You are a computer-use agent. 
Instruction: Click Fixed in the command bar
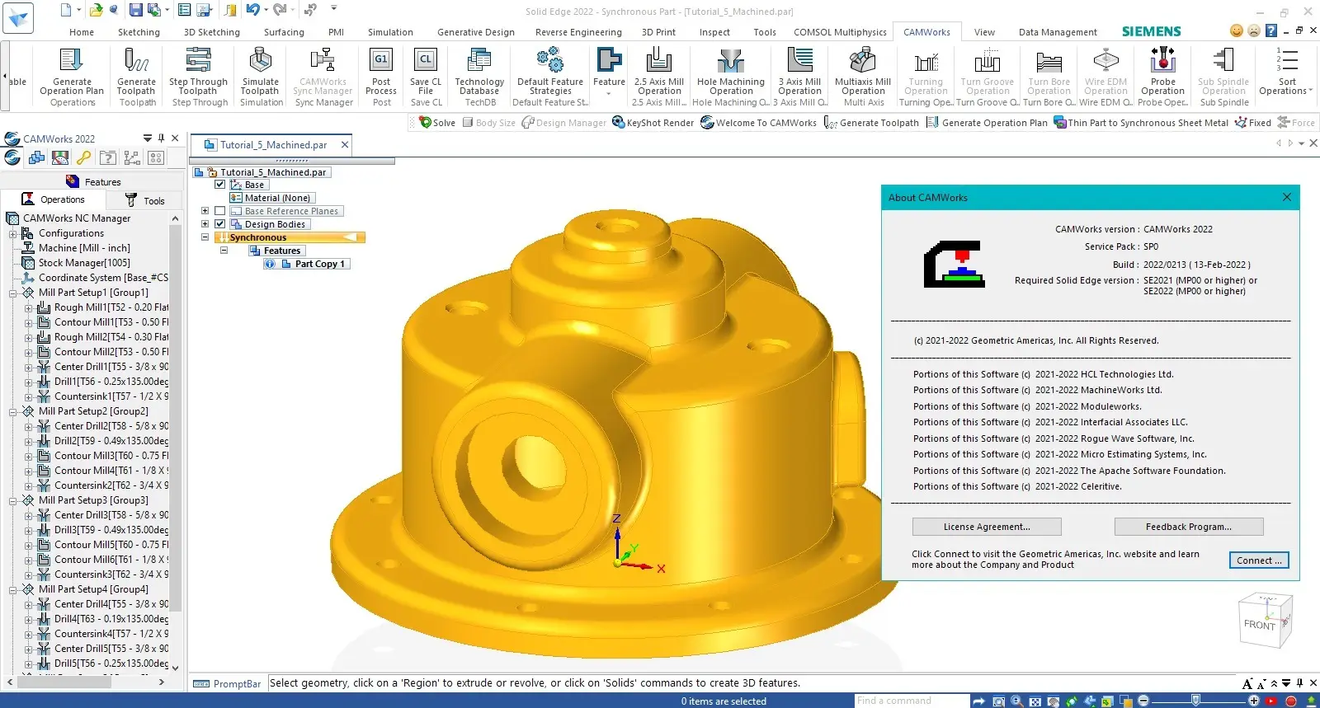(1252, 123)
